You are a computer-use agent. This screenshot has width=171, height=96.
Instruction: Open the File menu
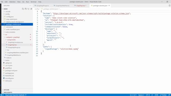2,2
